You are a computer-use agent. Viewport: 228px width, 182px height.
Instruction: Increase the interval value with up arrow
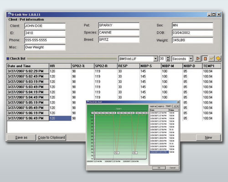[x=168, y=57]
